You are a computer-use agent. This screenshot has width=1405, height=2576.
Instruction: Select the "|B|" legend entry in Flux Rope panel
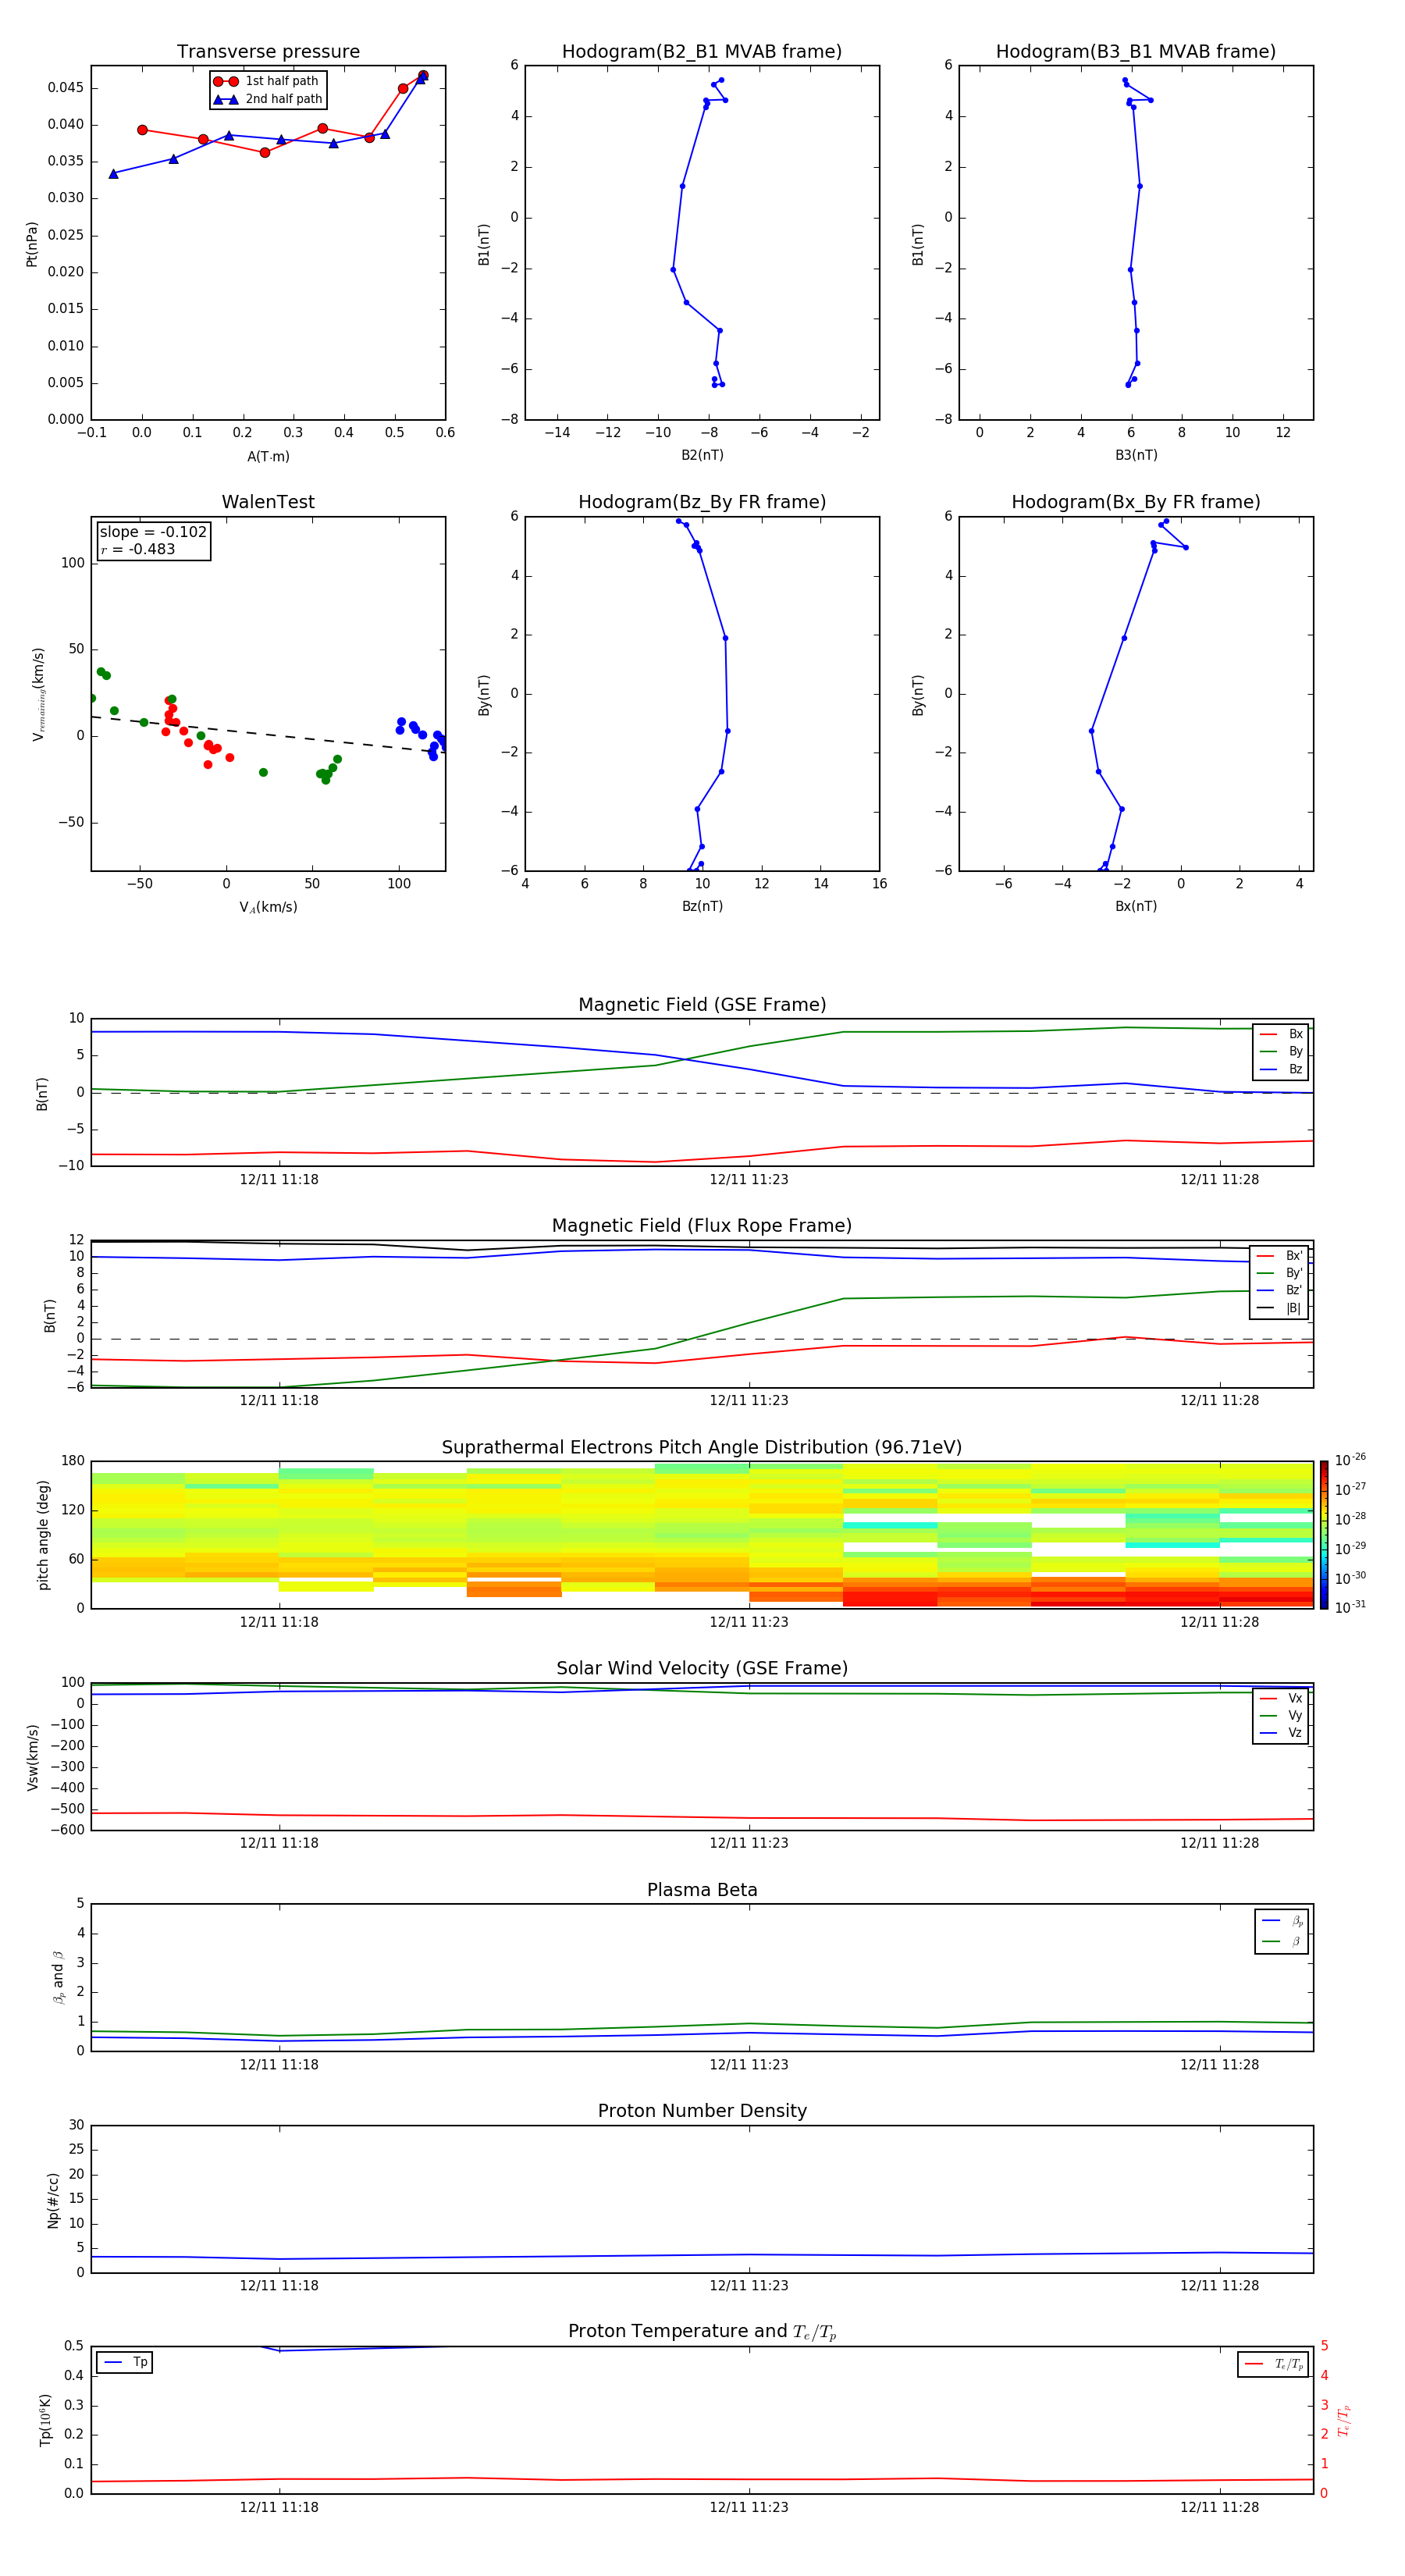click(x=1280, y=1309)
